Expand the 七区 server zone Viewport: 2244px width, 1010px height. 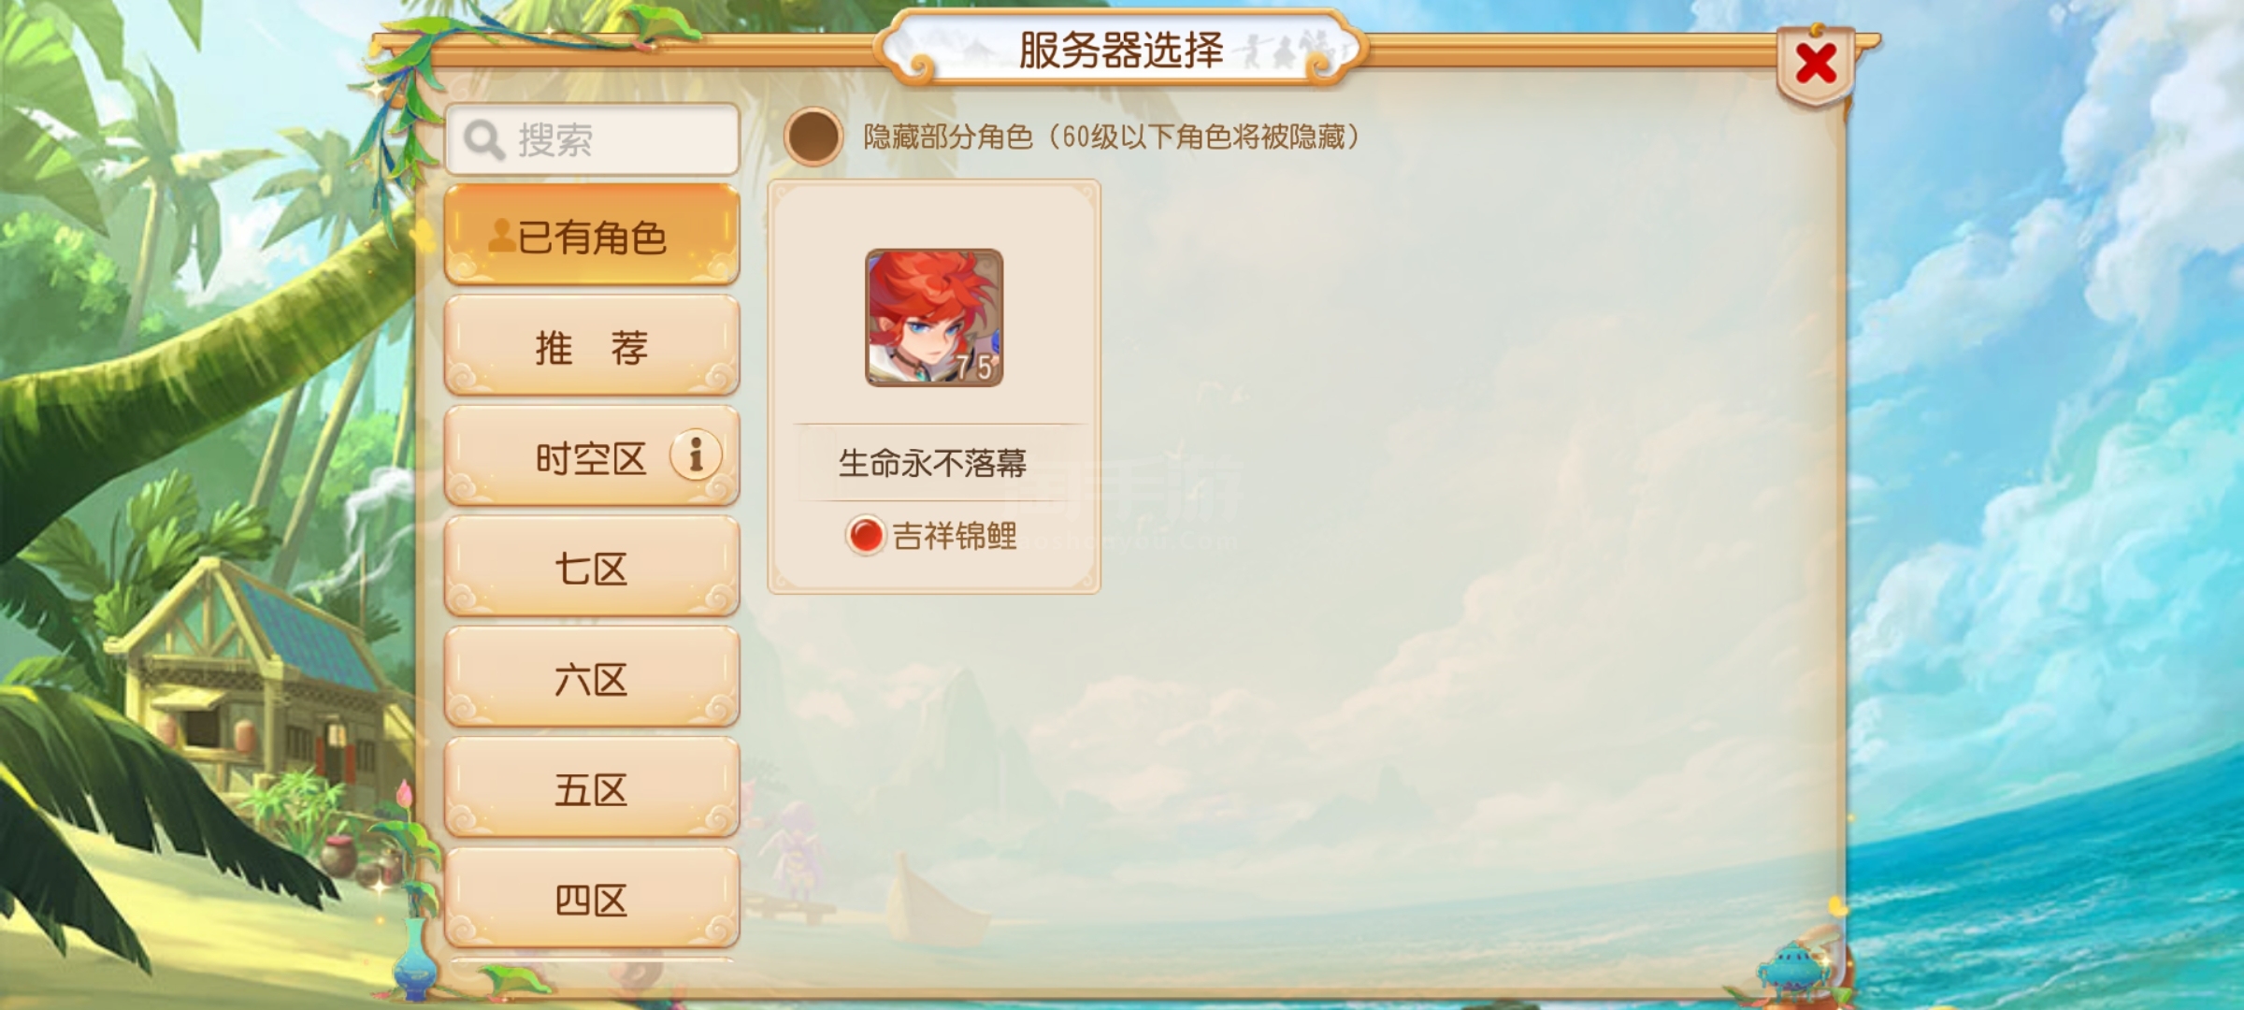[x=592, y=567]
